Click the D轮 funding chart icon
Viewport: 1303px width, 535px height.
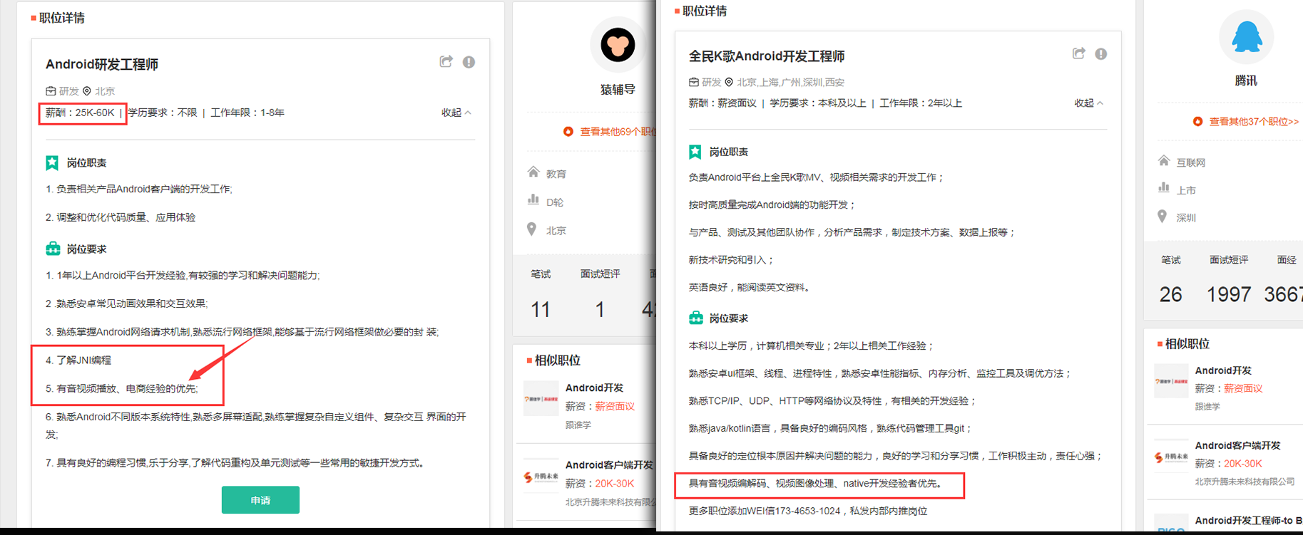point(533,199)
